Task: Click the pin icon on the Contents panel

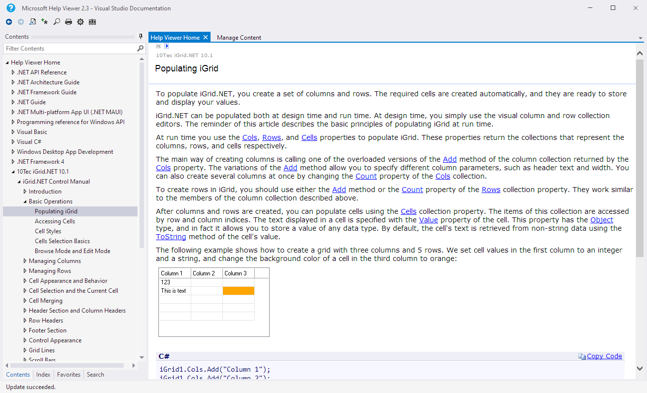Action: 141,37
